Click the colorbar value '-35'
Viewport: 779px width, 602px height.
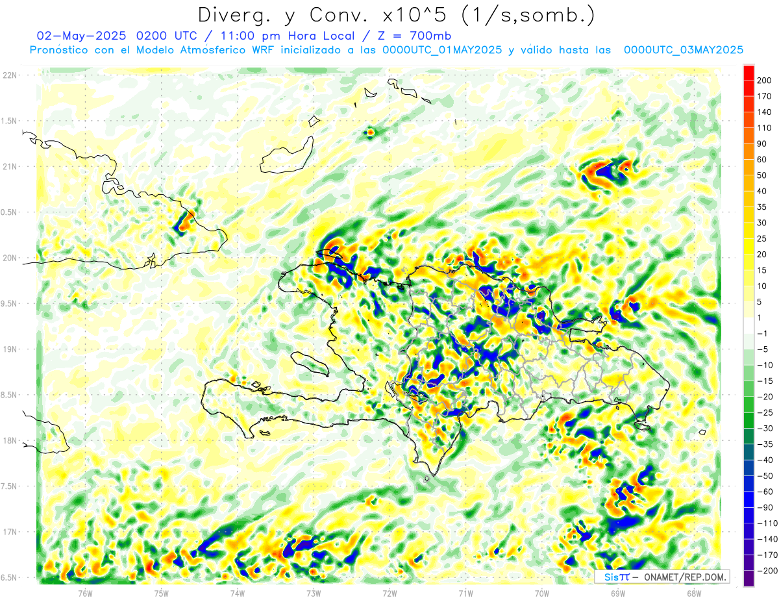(x=764, y=444)
